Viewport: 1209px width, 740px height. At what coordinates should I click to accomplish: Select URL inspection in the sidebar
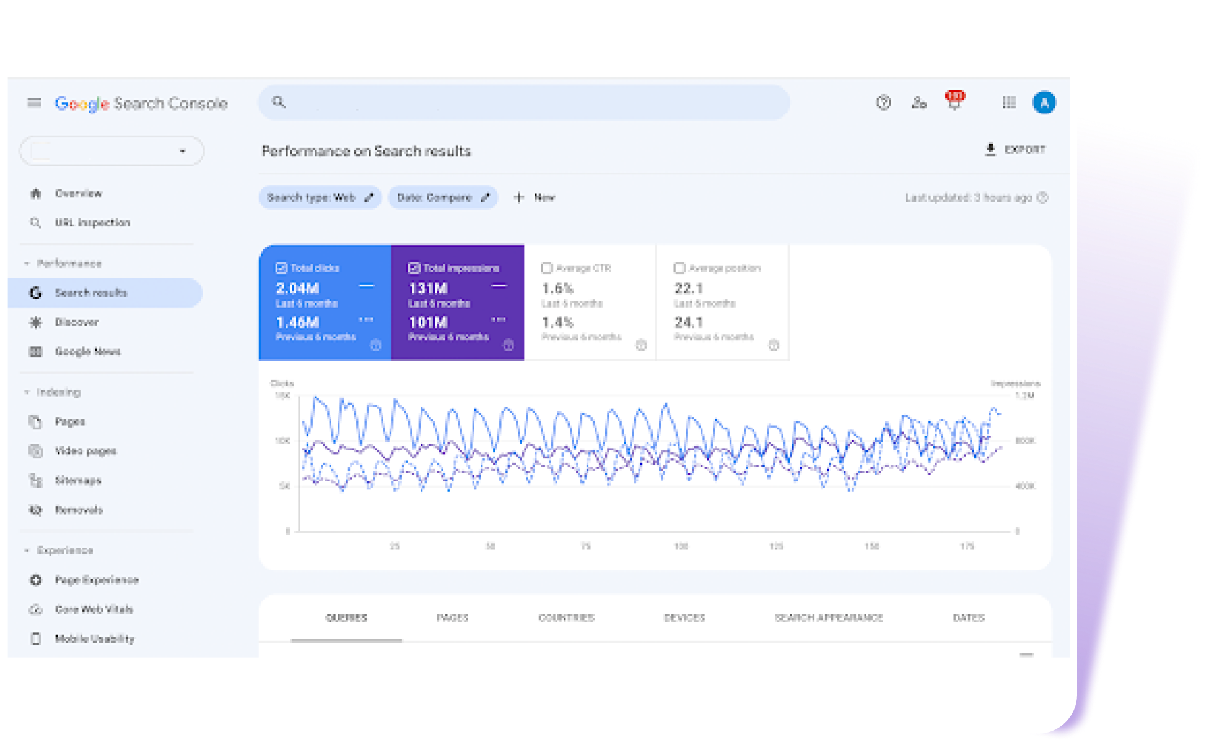tap(92, 223)
